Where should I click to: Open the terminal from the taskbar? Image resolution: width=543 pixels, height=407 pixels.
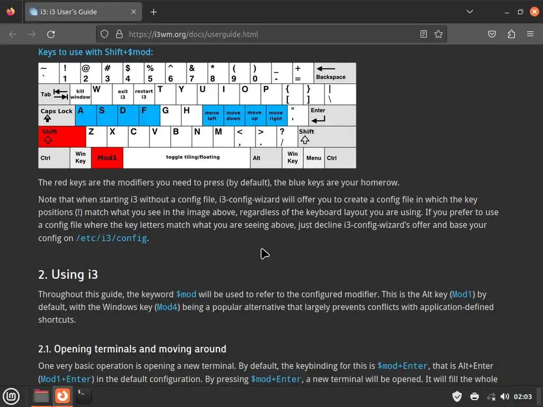tap(83, 396)
